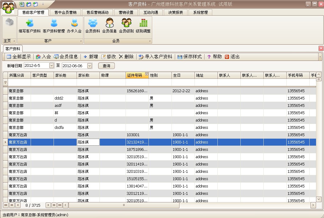Add a record with 新增
Image resolution: width=324 pixels, height=218 pixels.
click(x=91, y=57)
